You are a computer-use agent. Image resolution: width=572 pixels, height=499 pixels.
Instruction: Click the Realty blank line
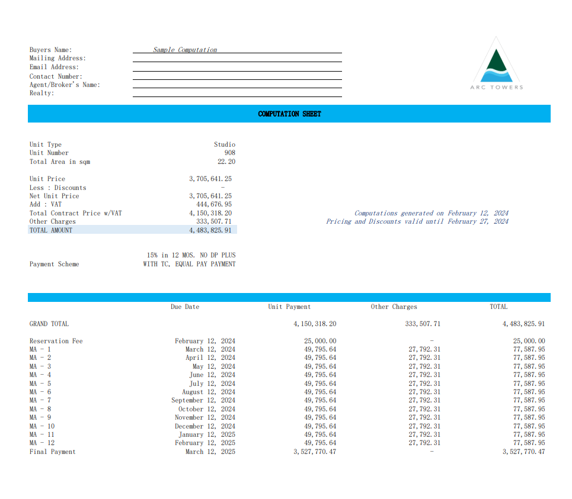coord(237,94)
